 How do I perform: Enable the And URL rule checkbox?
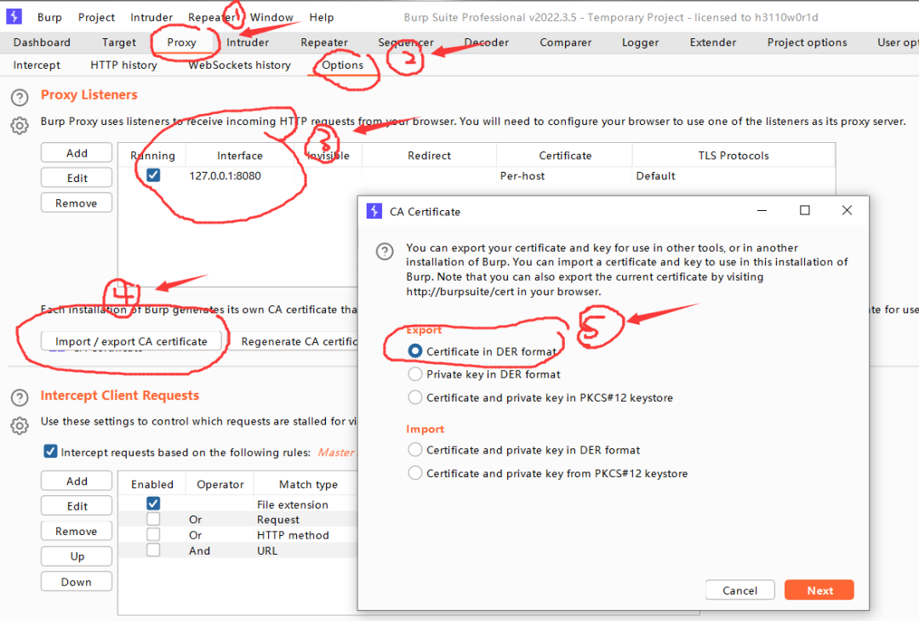pos(153,550)
